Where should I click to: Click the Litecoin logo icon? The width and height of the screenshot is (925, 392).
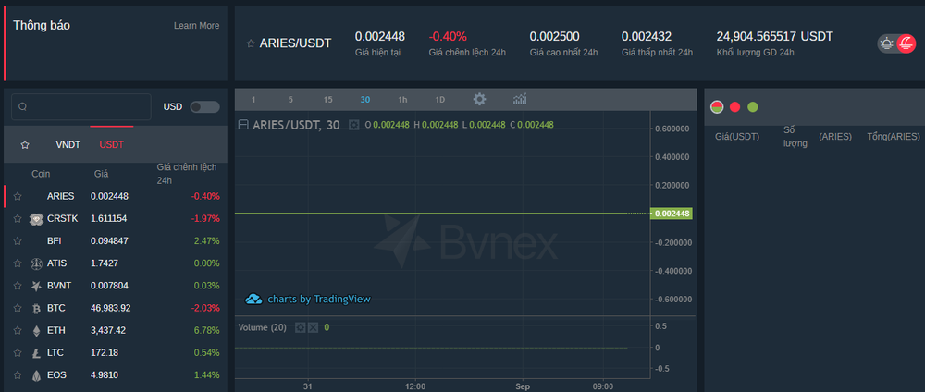pos(37,353)
